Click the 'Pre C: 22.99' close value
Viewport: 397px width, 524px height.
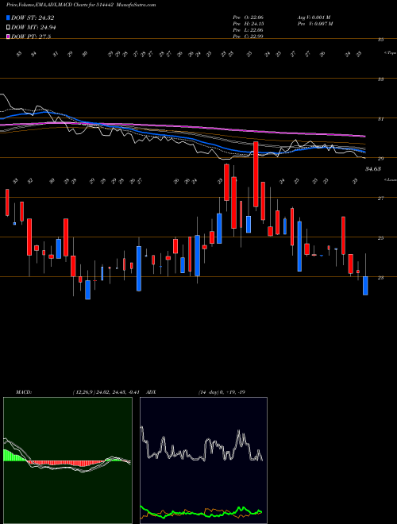pyautogui.click(x=249, y=37)
